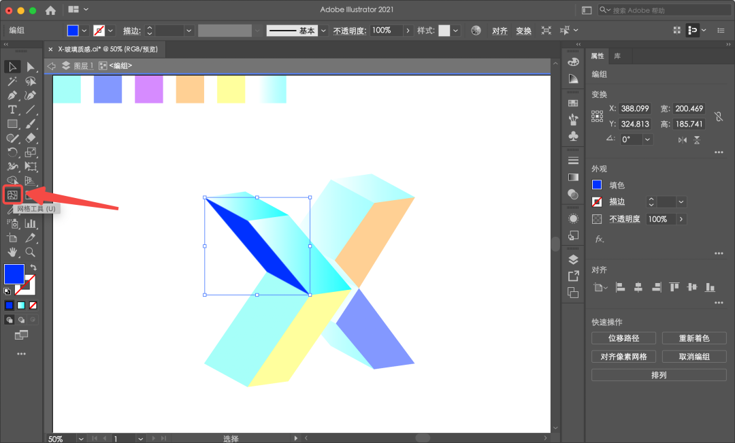735x443 pixels.
Task: Reset to default fill and stroke
Action: click(7, 291)
